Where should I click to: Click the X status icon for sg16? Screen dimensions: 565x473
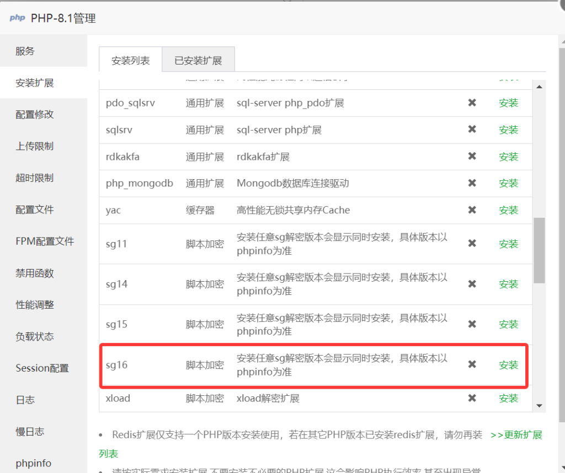coord(472,364)
